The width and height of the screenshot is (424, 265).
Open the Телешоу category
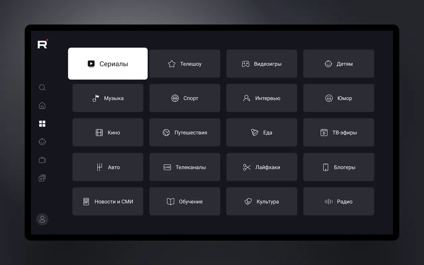click(185, 64)
